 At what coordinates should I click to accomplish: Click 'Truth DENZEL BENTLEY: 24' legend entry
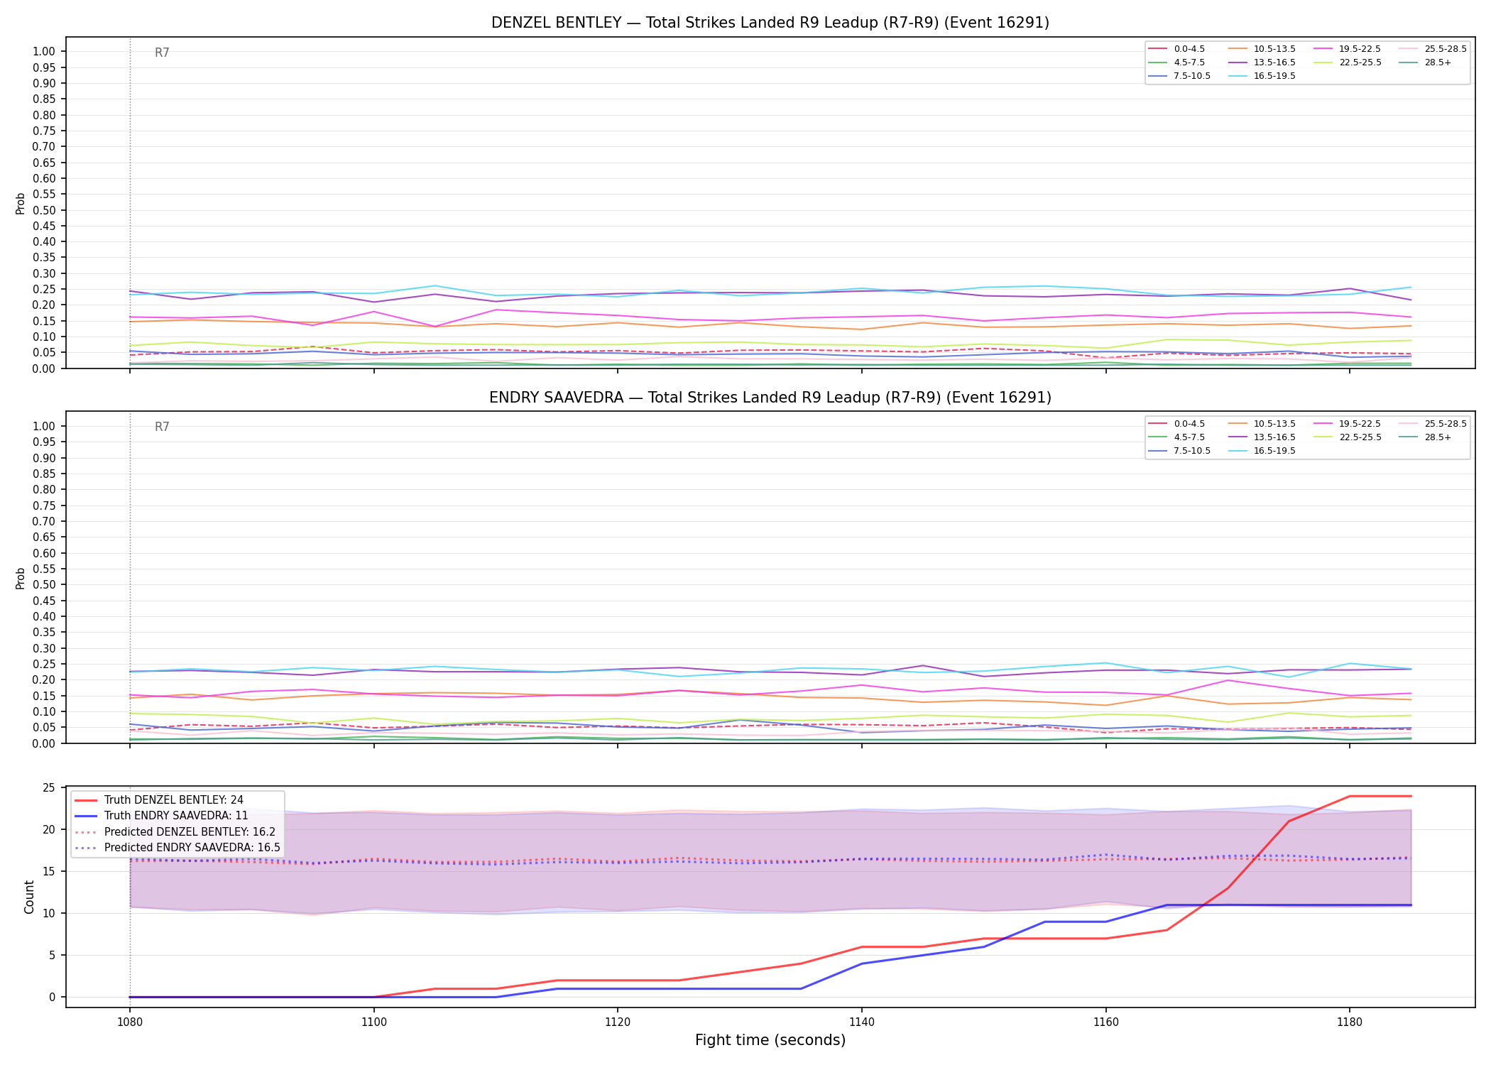(160, 800)
